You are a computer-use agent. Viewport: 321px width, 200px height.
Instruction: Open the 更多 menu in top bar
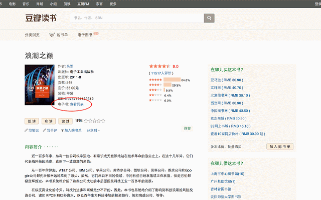coord(113,4)
